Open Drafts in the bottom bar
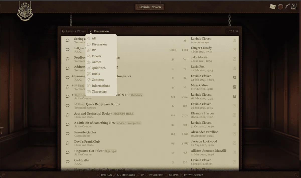 click(172, 175)
